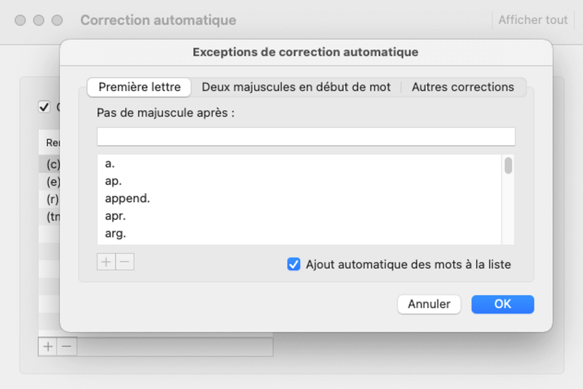Click the minus icon under exceptions list
Viewport: 583px width, 389px height.
click(125, 262)
